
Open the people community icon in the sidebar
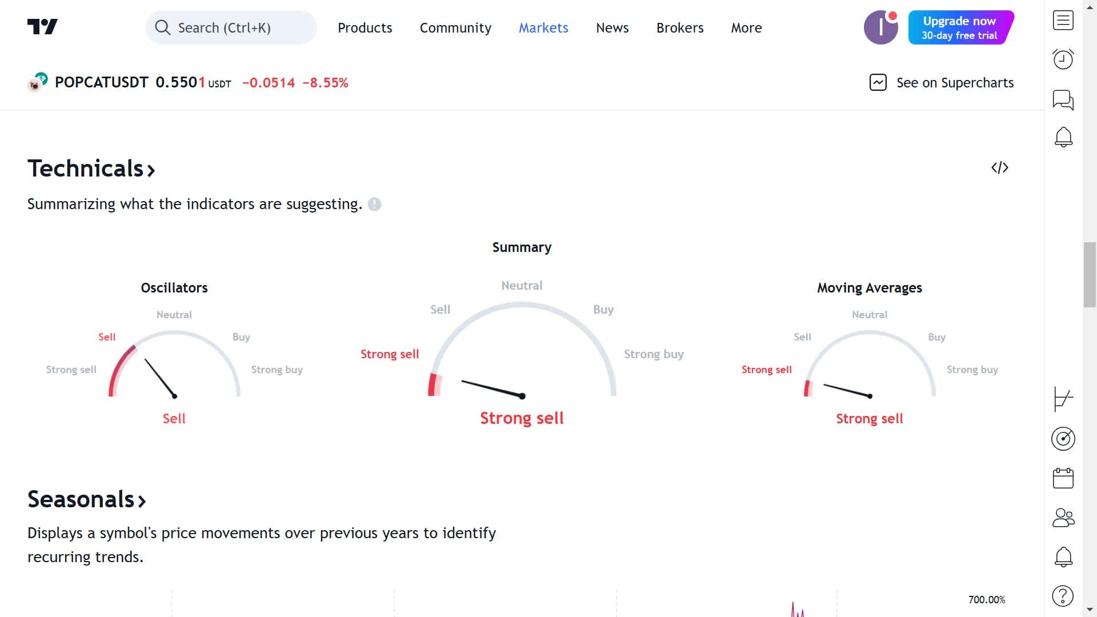point(1063,518)
